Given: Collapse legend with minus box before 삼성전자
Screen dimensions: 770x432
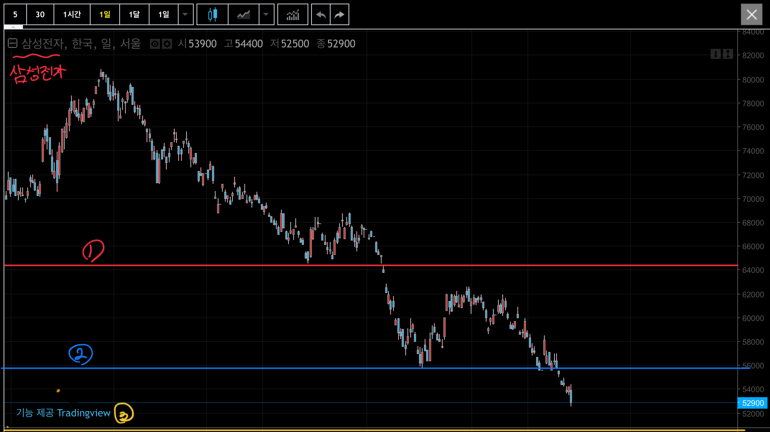Looking at the screenshot, I should [x=13, y=43].
